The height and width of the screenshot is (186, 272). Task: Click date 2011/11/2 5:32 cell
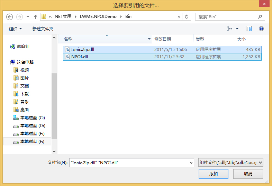pos(169,57)
